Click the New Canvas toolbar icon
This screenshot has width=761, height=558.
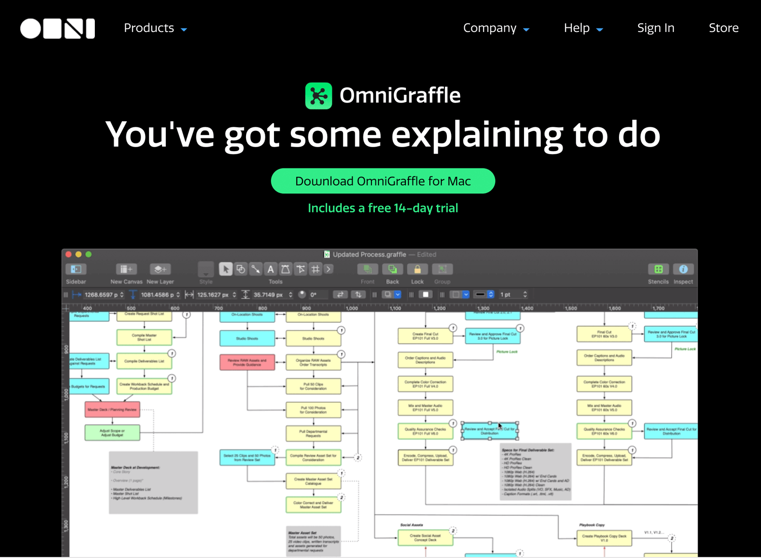click(126, 269)
